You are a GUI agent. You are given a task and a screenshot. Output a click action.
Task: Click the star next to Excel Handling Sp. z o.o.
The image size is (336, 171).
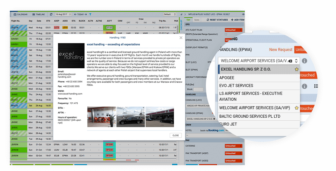296,69
